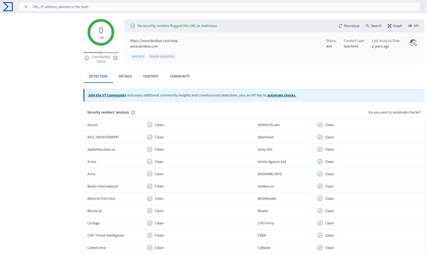Click the www.terabox.com domain text
The width and height of the screenshot is (427, 254).
coord(144,47)
